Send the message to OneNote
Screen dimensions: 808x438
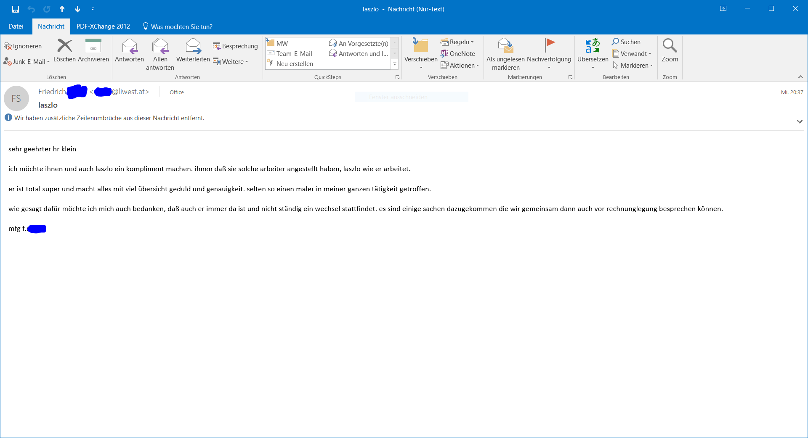tap(458, 53)
